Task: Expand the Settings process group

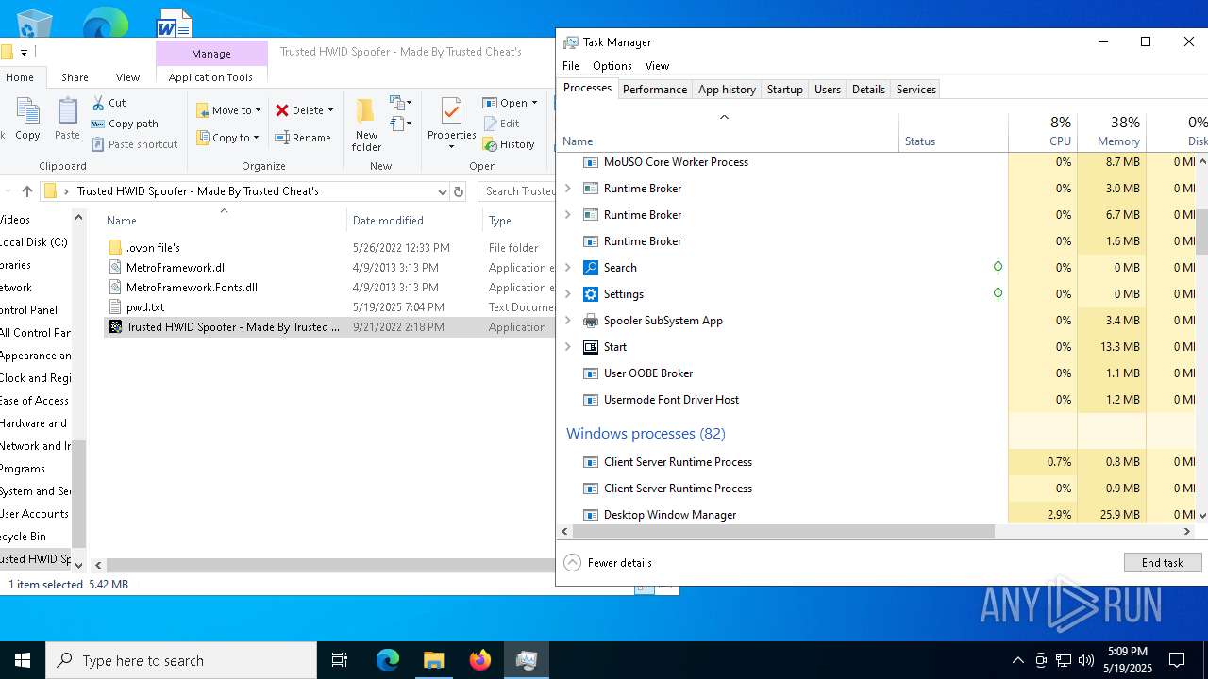Action: click(568, 294)
